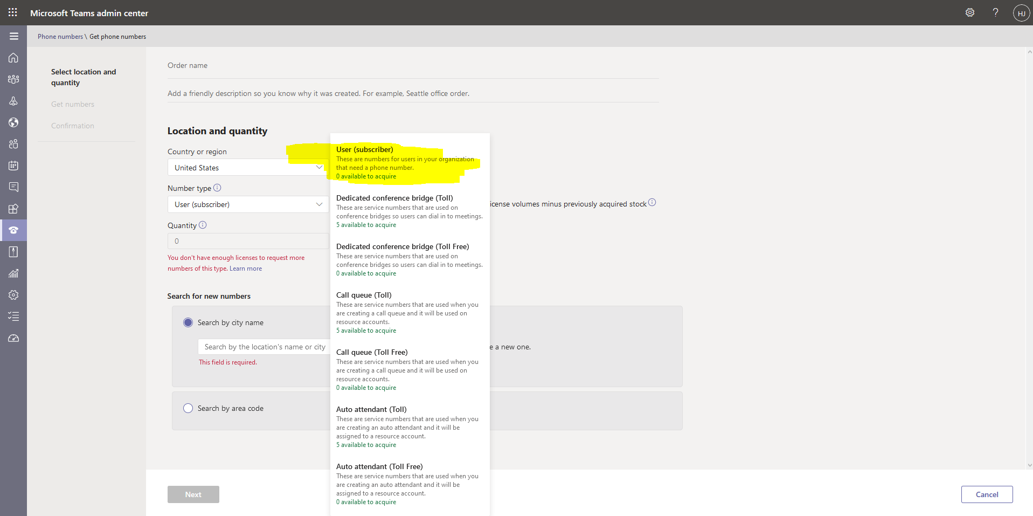Go to the Get numbers step
1033x516 pixels.
(73, 104)
